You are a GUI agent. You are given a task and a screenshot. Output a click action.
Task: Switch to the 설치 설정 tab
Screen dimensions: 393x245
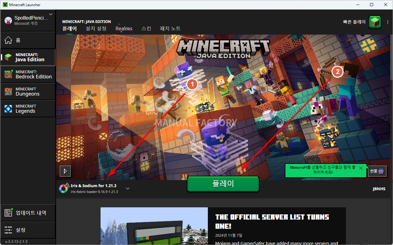[x=96, y=28]
